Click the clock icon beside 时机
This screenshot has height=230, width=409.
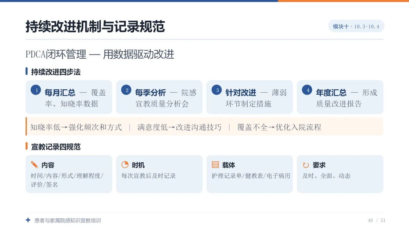tap(125, 165)
